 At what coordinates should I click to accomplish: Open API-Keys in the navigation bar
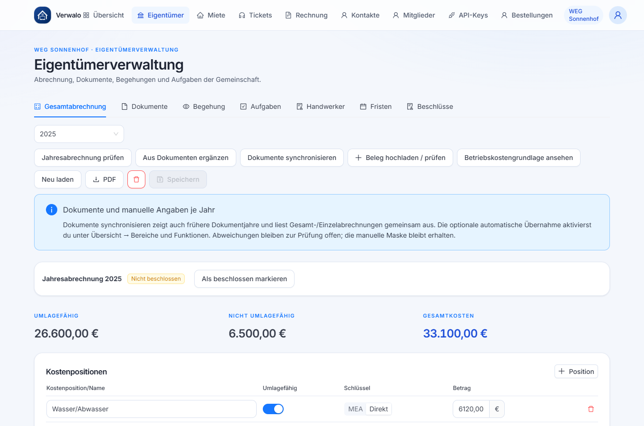pos(468,15)
